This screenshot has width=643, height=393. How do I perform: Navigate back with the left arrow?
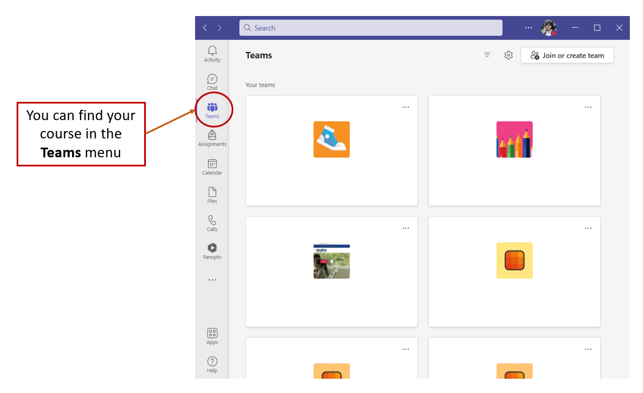[x=205, y=28]
